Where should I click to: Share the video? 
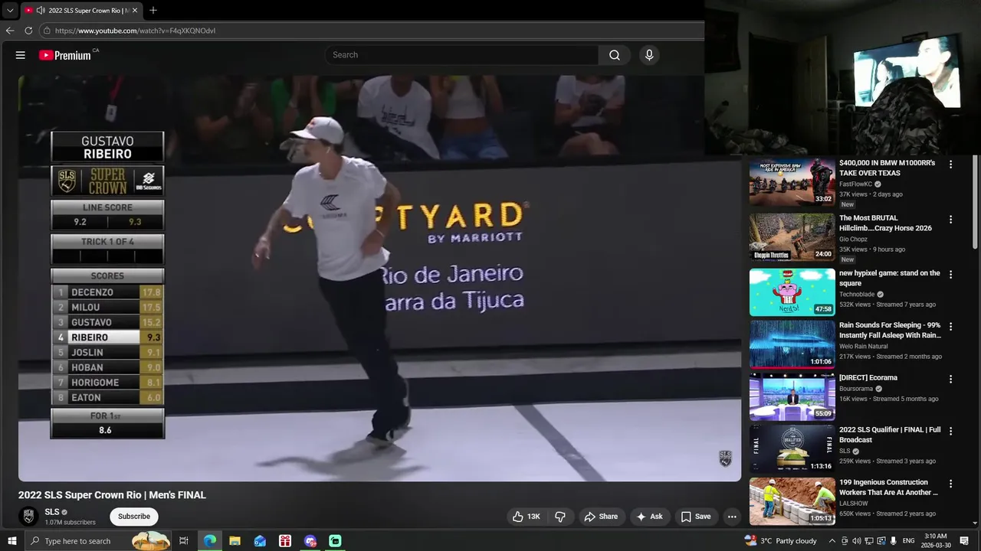[x=601, y=517]
